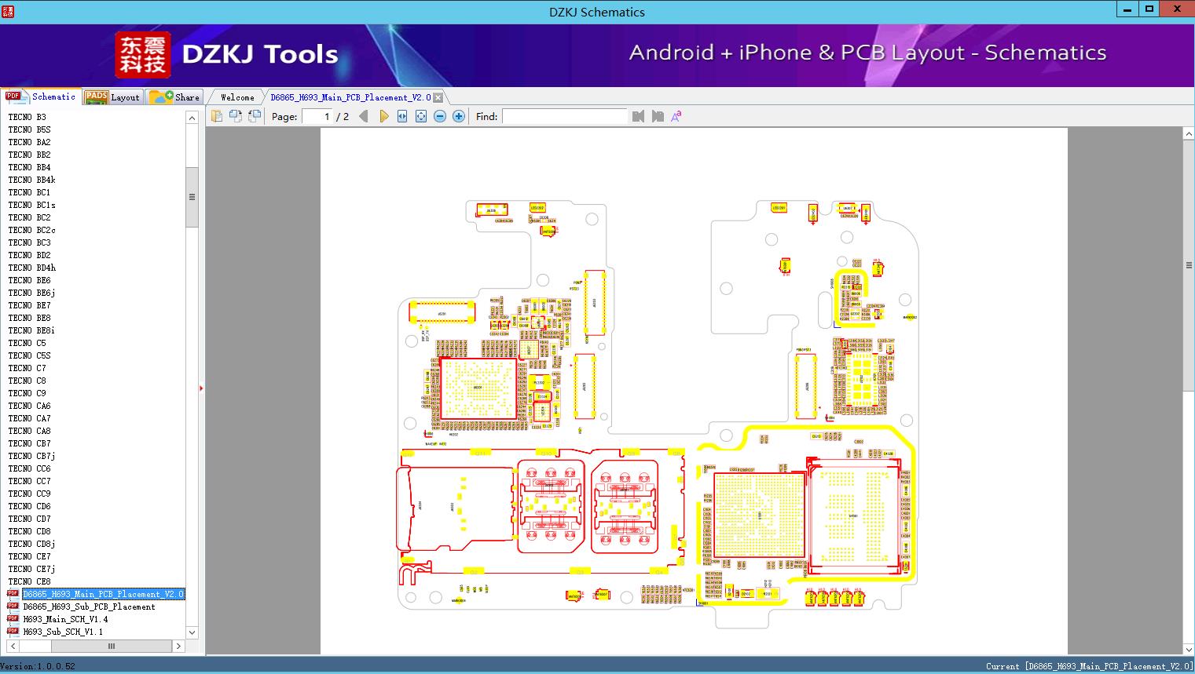
Task: Go to next page with the yellow arrow
Action: click(383, 115)
